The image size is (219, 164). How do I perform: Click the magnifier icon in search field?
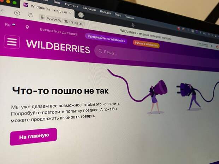click(100, 51)
